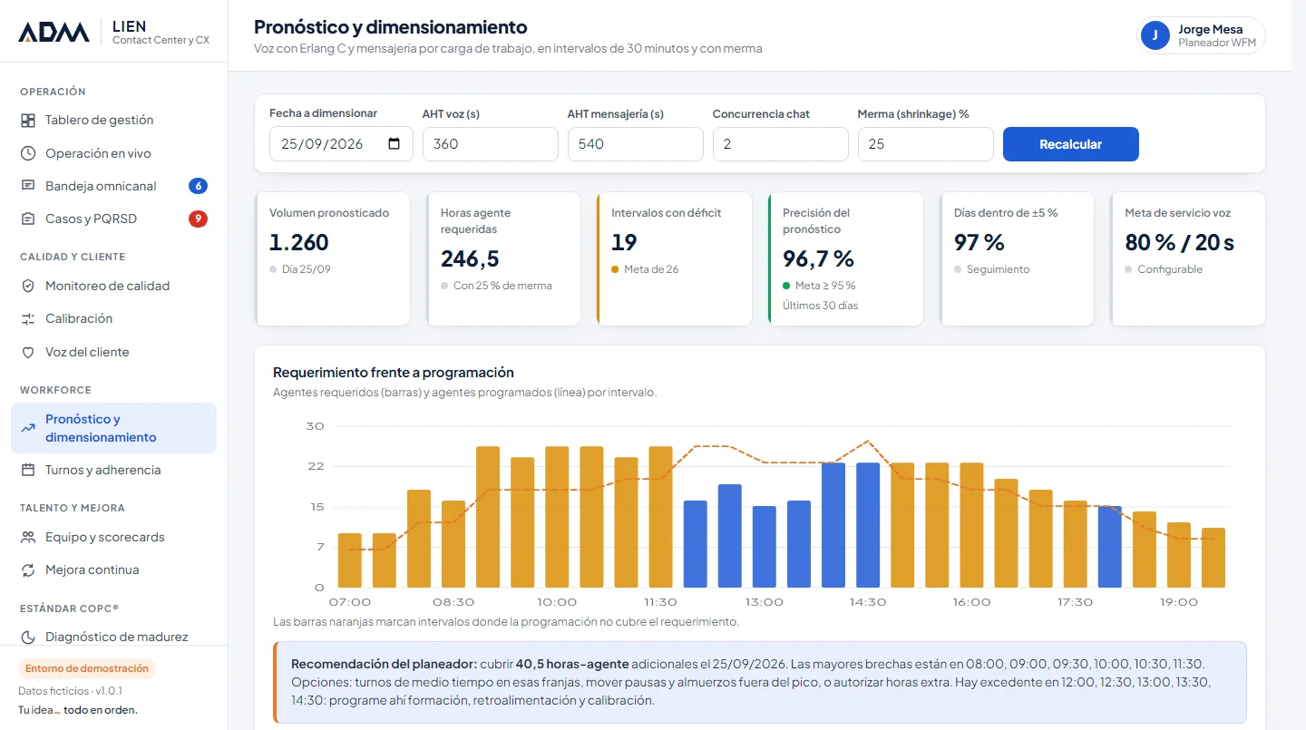1306x730 pixels.
Task: Click the Merma (shrinkage) % input
Action: [x=925, y=144]
